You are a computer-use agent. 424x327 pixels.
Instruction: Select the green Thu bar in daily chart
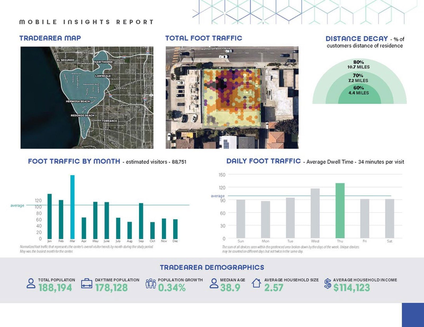click(x=340, y=211)
